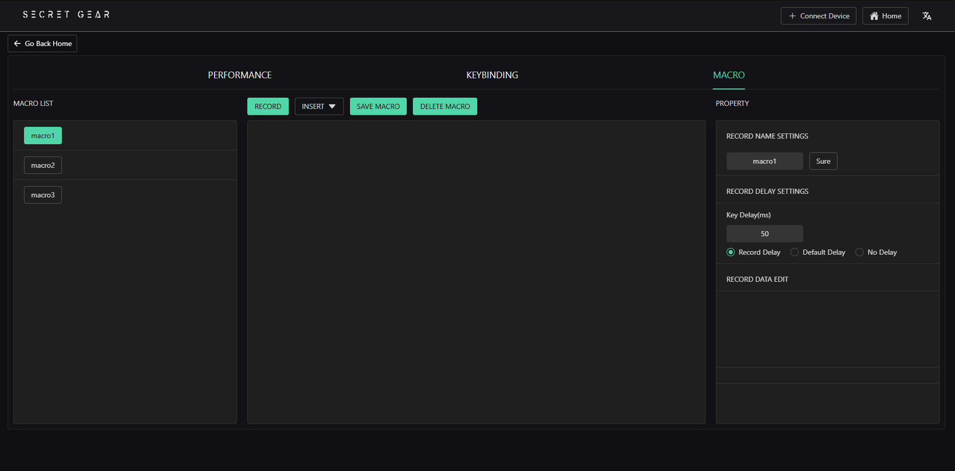The width and height of the screenshot is (955, 471).
Task: Click the Key Delay value field
Action: (764, 234)
